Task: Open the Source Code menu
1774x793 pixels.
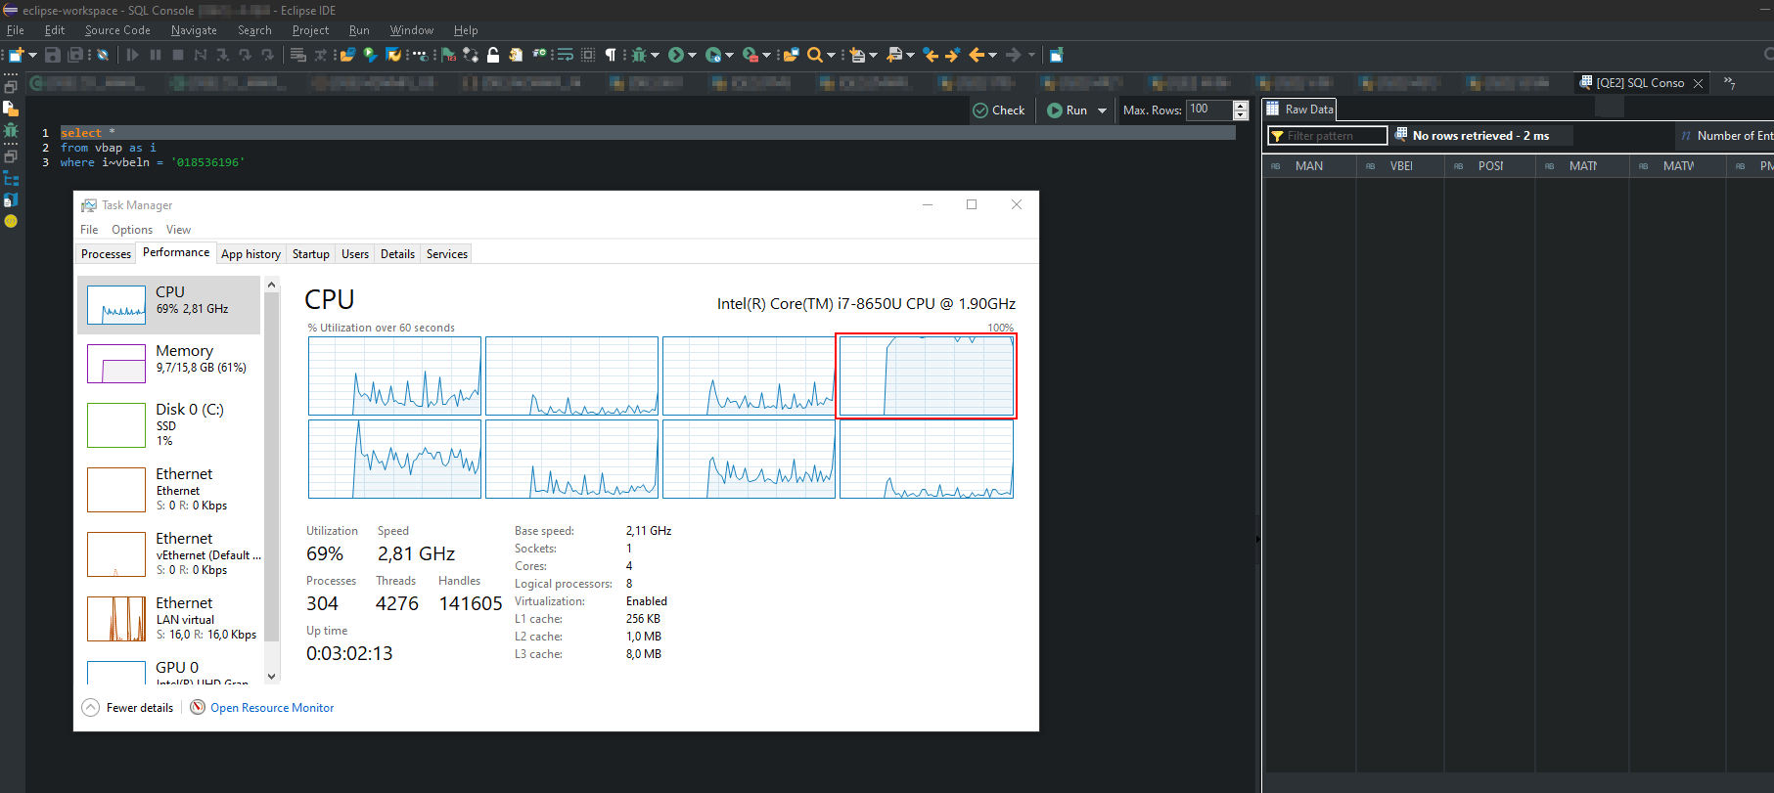Action: tap(117, 30)
